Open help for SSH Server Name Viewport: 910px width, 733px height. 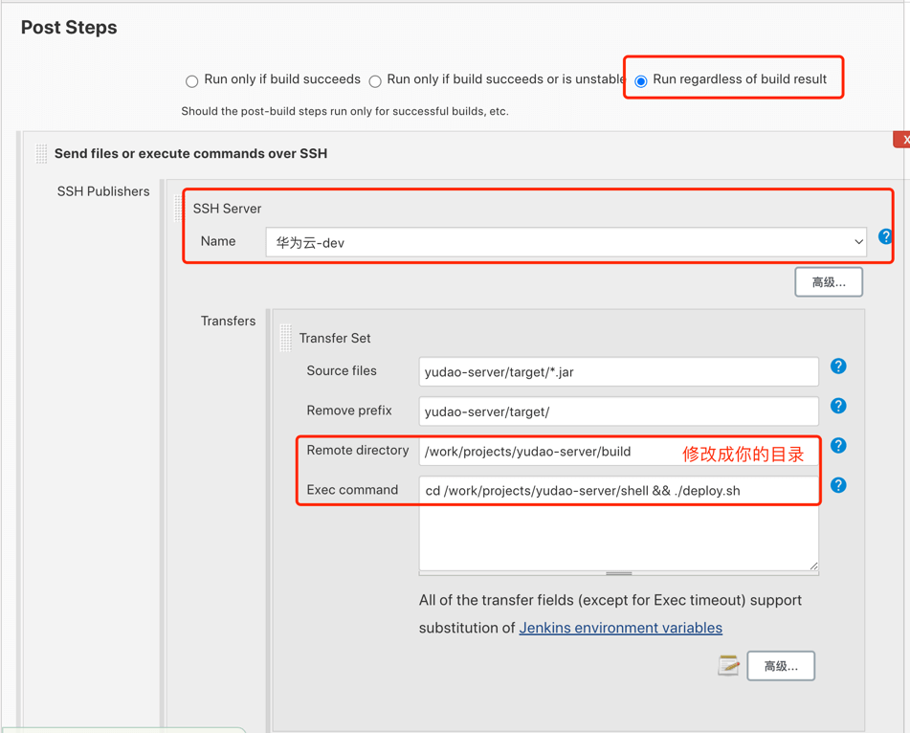[885, 236]
